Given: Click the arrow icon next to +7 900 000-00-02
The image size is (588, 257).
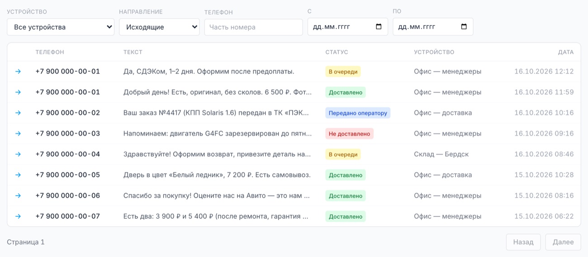Looking at the screenshot, I should click(18, 113).
